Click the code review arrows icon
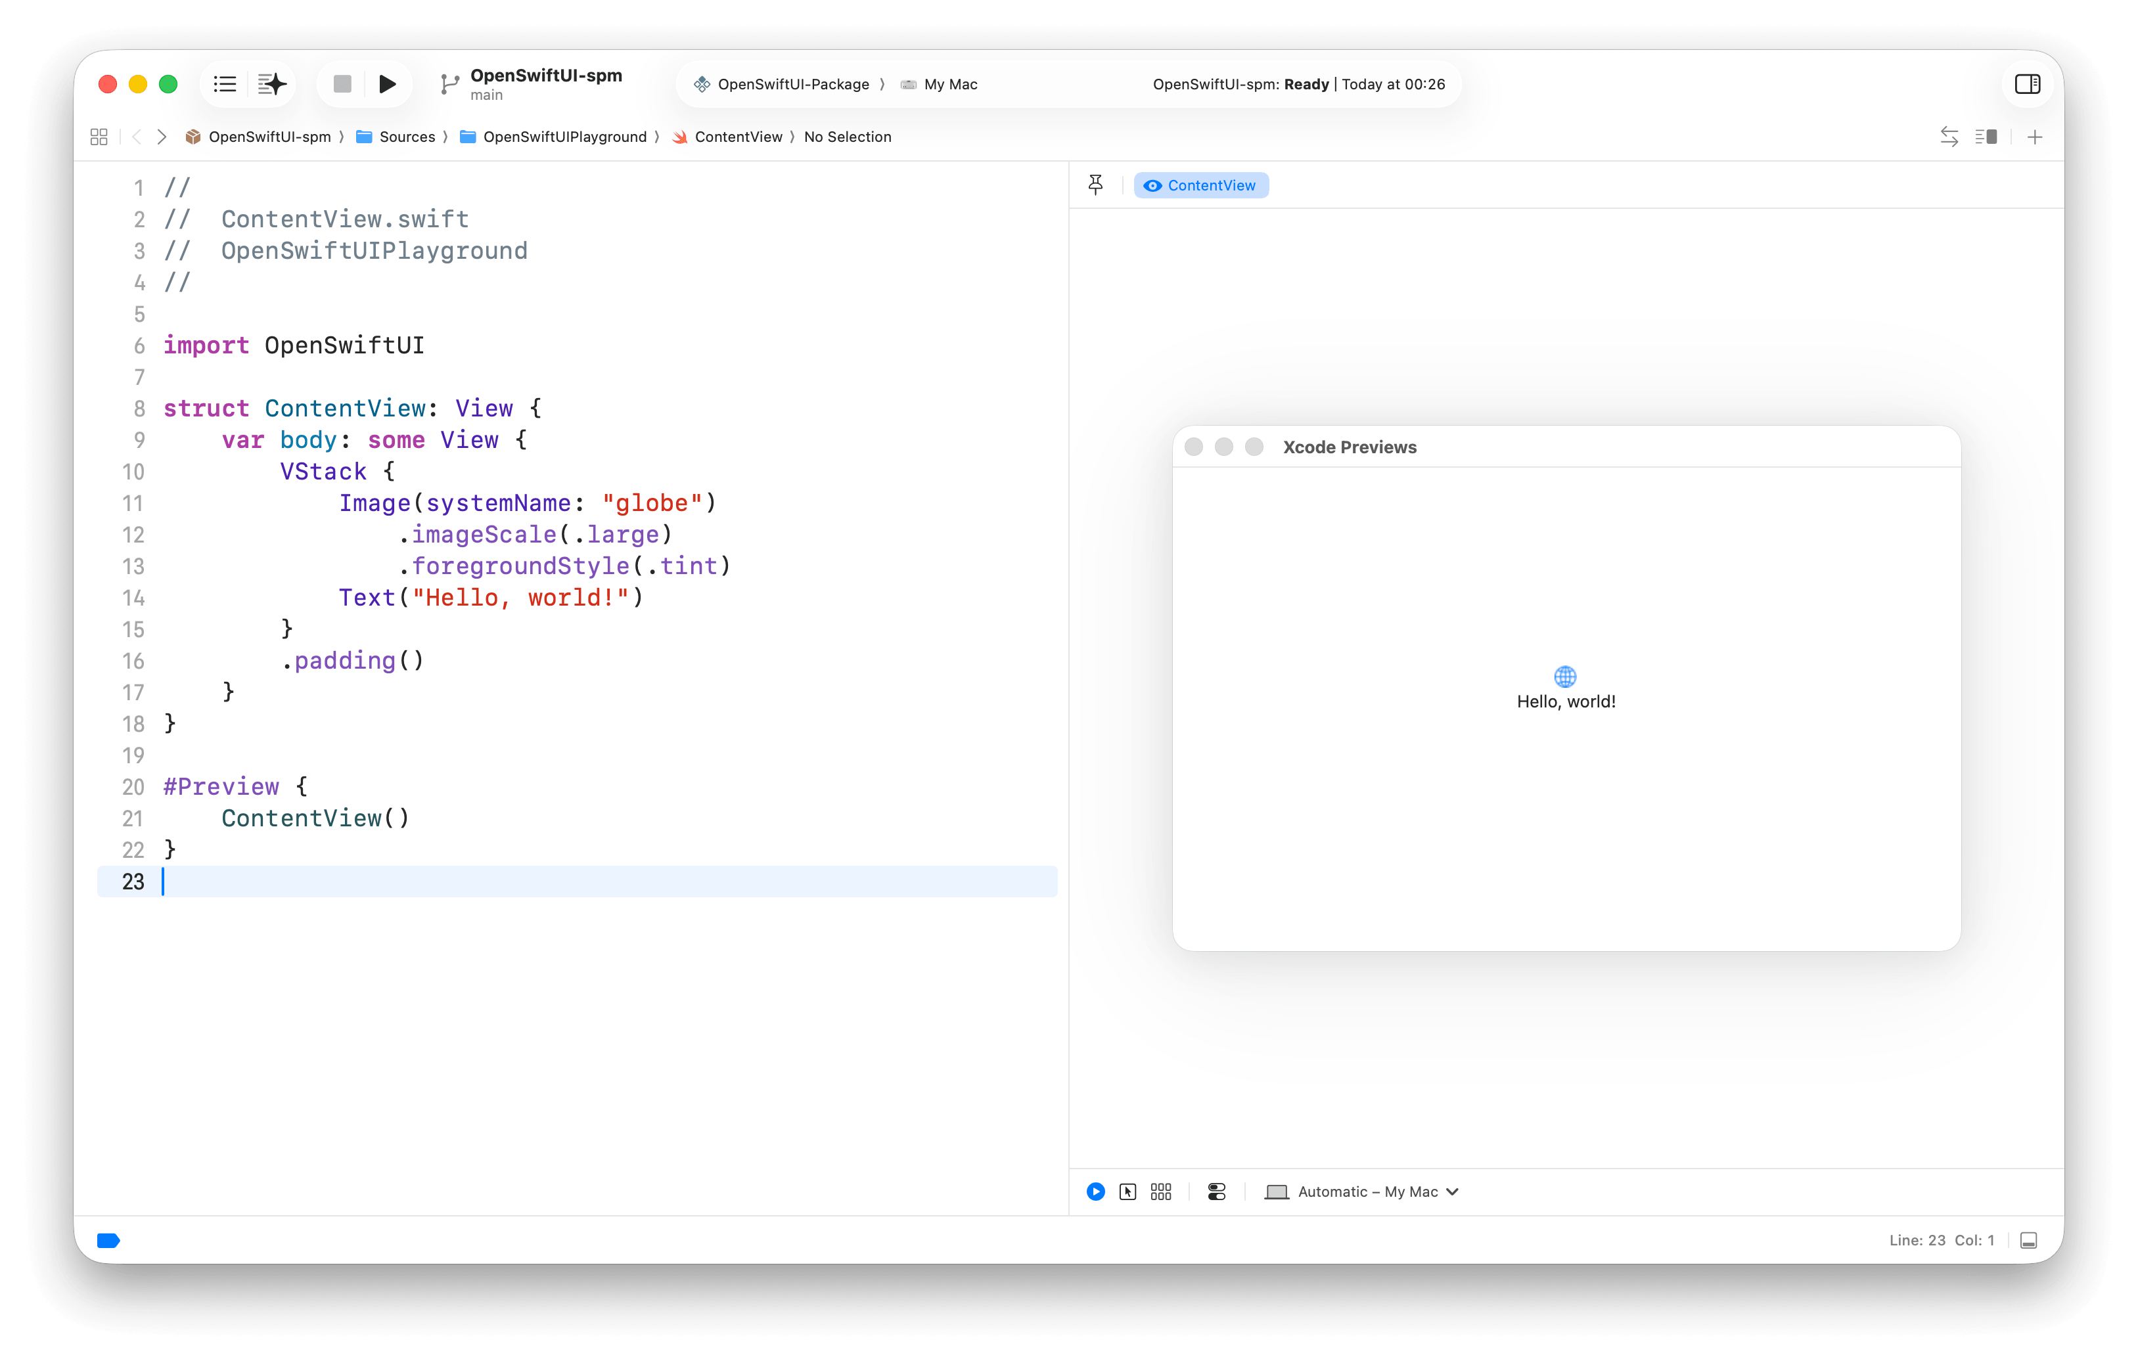 tap(1949, 137)
